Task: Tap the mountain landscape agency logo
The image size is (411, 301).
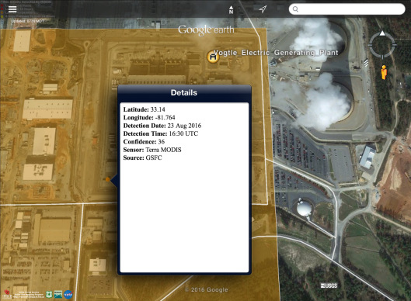Action: [58, 295]
